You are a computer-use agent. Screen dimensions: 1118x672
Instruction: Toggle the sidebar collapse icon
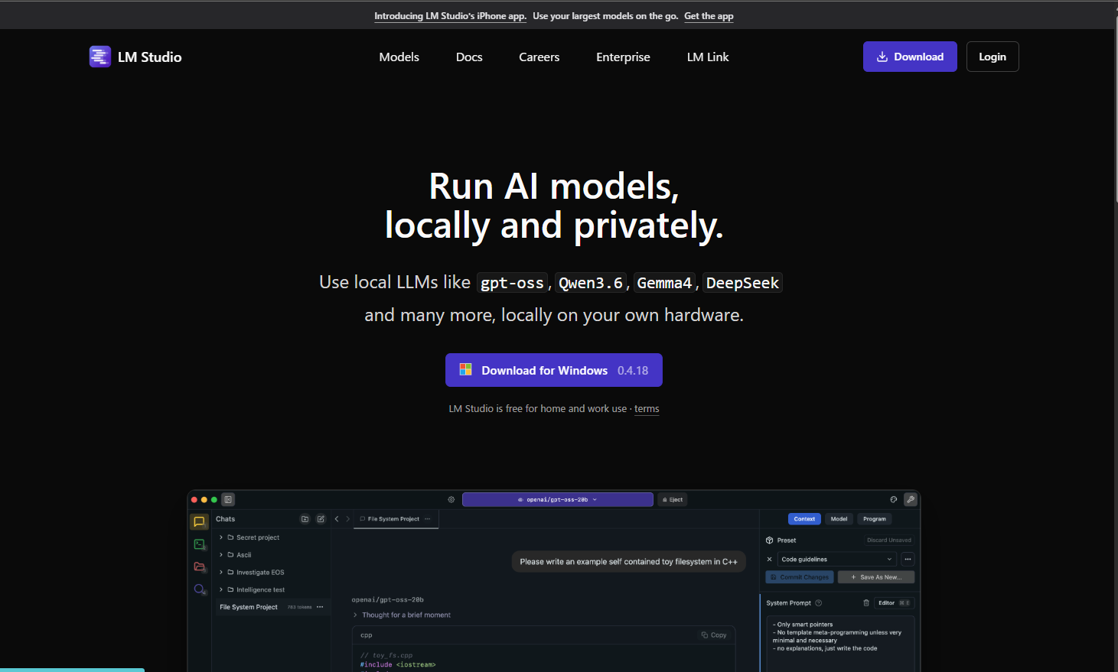(228, 499)
